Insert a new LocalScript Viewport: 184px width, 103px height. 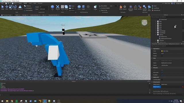(x=156, y=8)
